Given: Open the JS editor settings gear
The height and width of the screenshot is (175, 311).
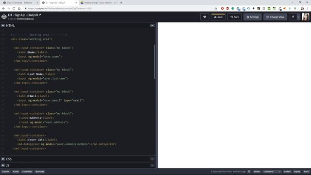Looking at the screenshot, I should tap(3, 165).
